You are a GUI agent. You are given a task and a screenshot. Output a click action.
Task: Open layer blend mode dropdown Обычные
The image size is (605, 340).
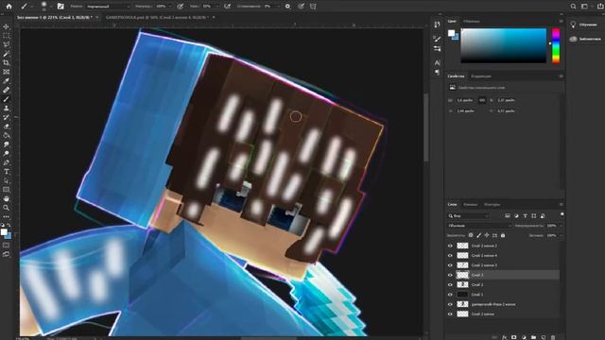tap(479, 226)
